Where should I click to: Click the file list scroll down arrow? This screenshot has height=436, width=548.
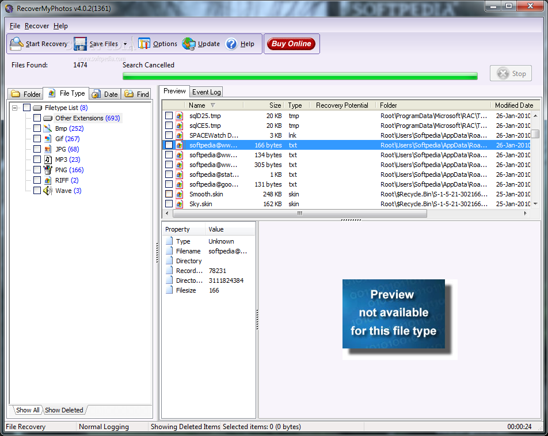tap(535, 204)
